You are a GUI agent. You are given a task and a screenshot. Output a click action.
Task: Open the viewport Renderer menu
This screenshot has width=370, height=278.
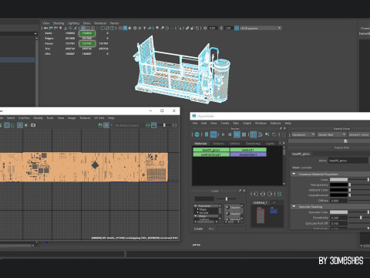[100, 23]
